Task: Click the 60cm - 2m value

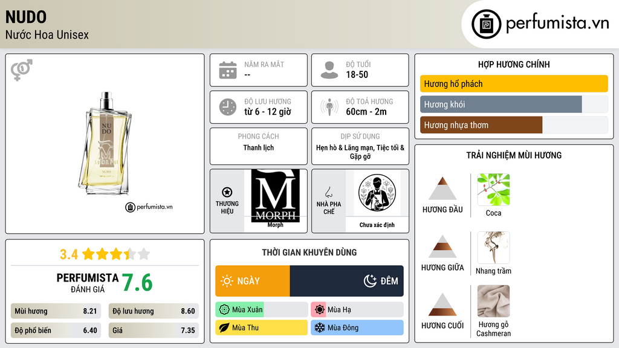Action: (x=366, y=112)
